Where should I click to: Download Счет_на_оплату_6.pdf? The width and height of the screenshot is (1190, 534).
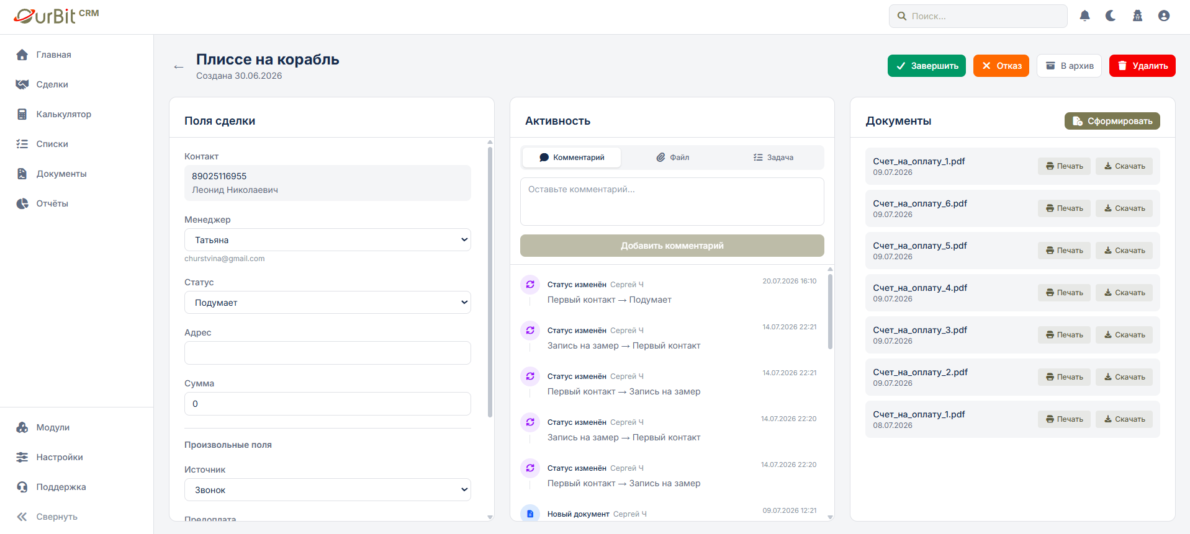[1124, 208]
